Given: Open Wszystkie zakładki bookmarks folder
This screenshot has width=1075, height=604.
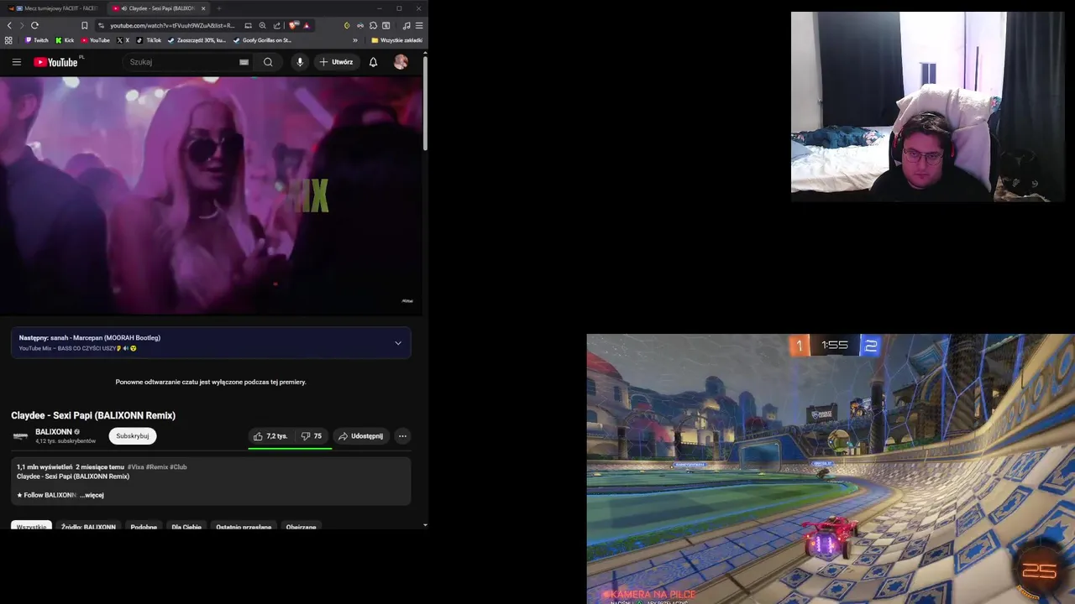Looking at the screenshot, I should (x=396, y=40).
